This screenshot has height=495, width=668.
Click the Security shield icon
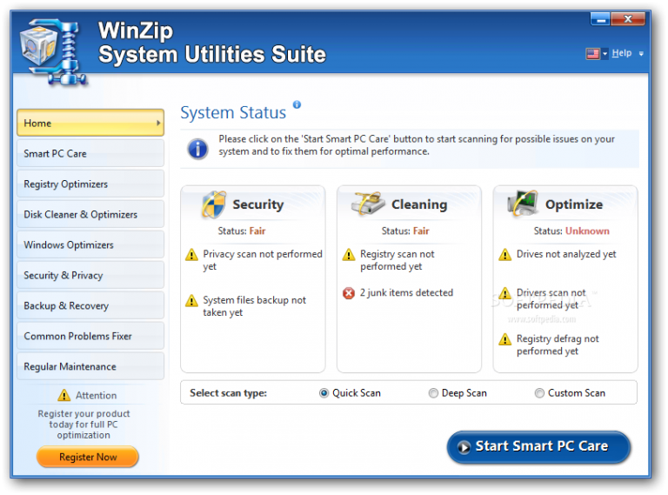[x=213, y=204]
